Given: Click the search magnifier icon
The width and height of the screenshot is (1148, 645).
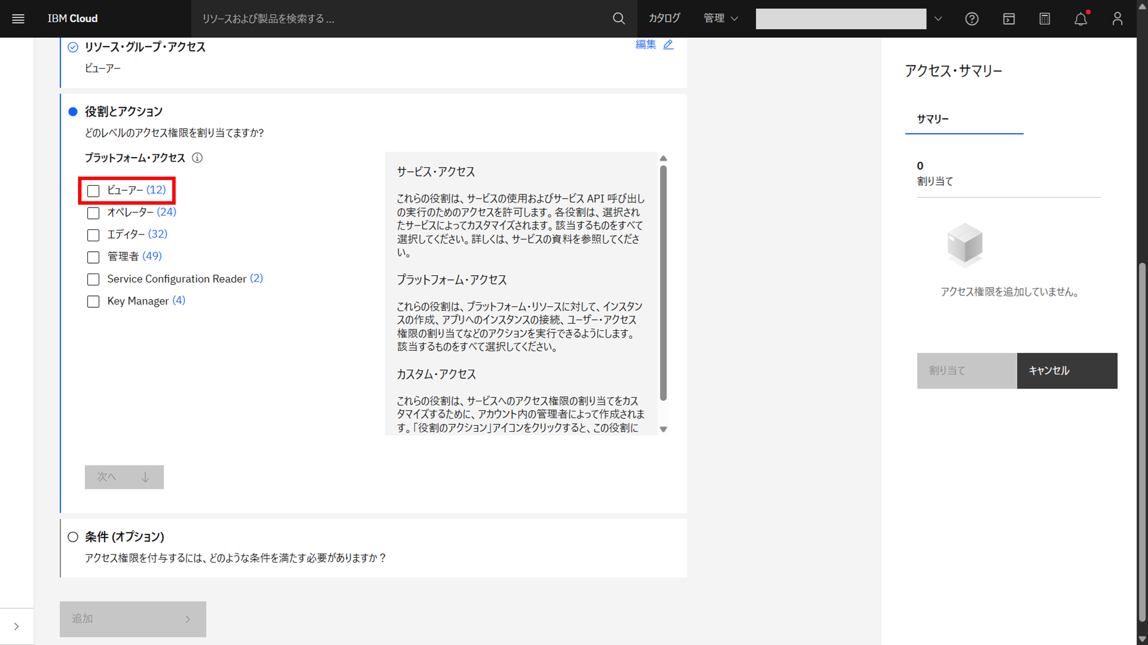Looking at the screenshot, I should tap(619, 18).
